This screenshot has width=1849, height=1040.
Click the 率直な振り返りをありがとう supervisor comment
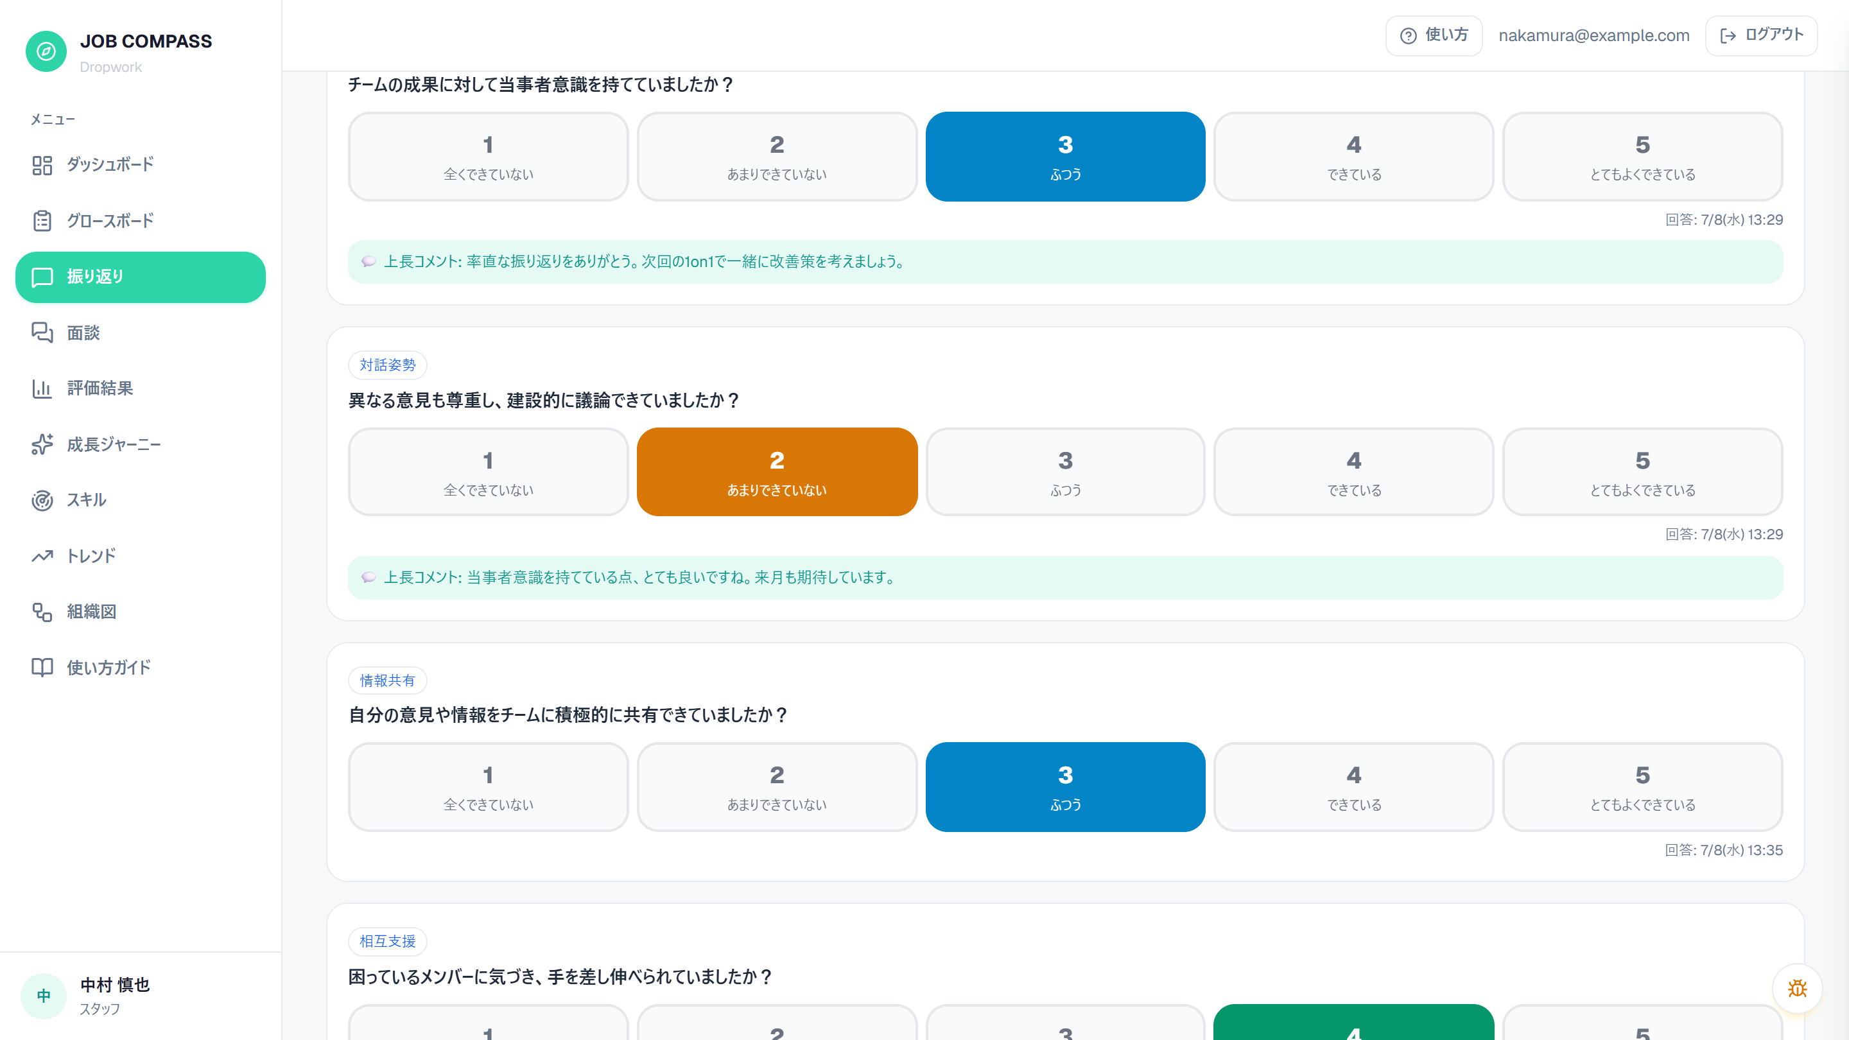[1065, 262]
